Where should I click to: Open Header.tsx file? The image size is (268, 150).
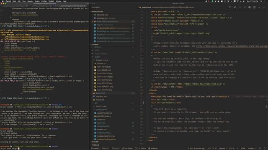coord(101,130)
